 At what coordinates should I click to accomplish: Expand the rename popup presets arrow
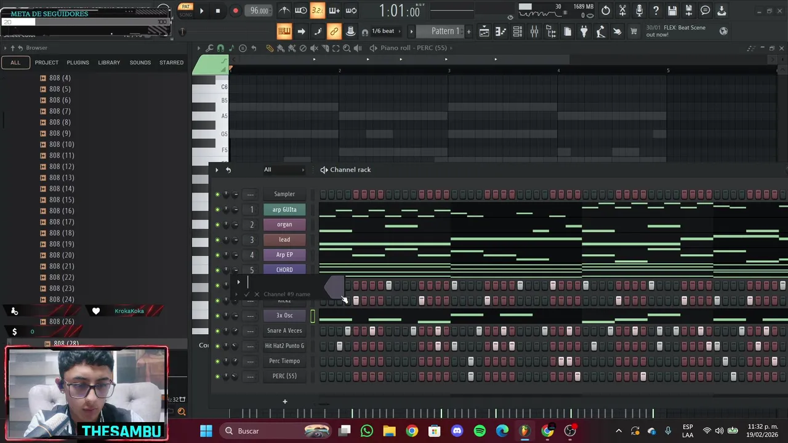point(238,282)
